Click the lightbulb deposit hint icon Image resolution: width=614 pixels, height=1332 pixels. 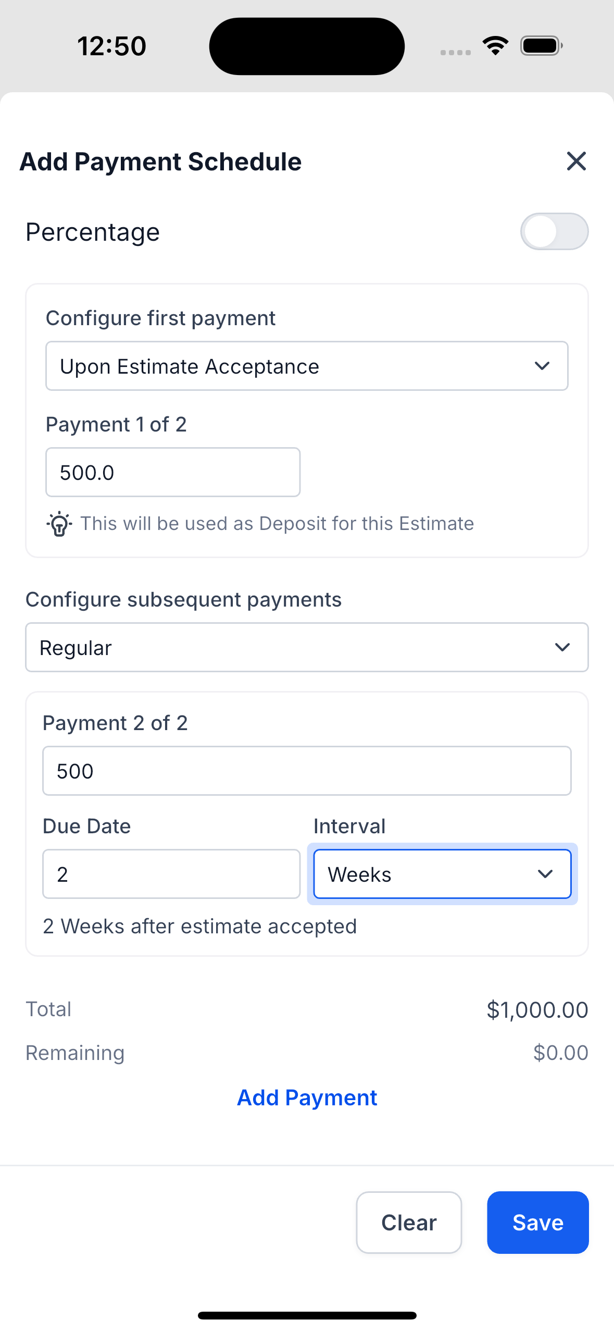click(x=59, y=524)
